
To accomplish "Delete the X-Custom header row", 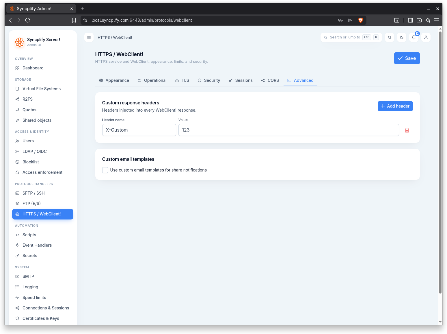I will (x=407, y=130).
